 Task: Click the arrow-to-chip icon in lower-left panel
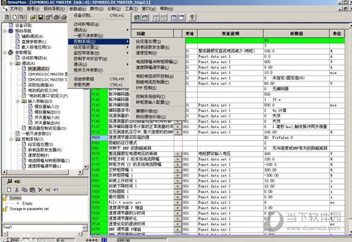17,181
